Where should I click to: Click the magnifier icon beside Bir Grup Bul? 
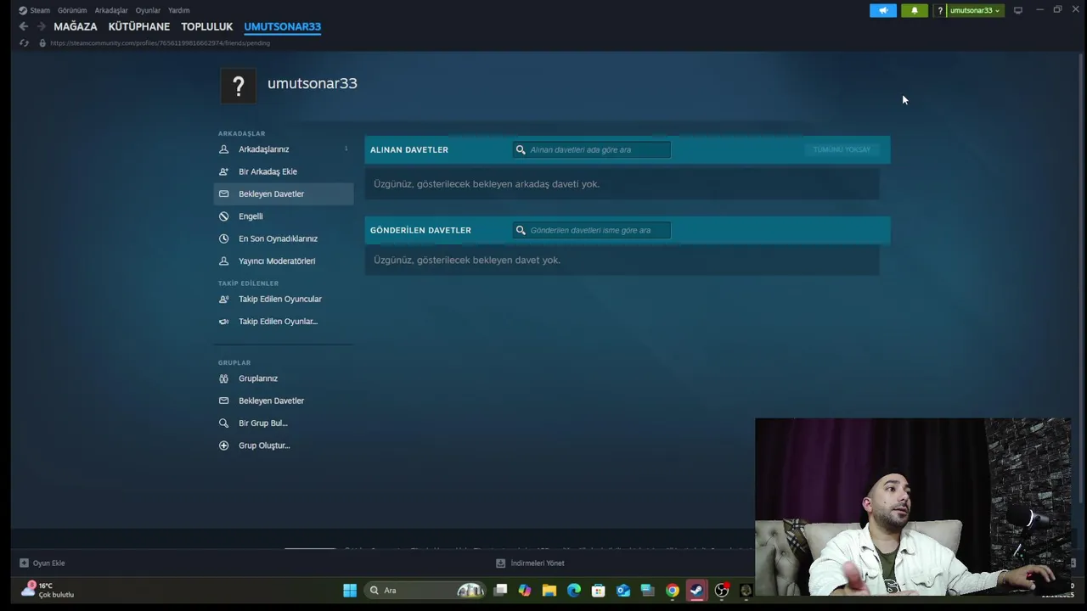click(224, 423)
